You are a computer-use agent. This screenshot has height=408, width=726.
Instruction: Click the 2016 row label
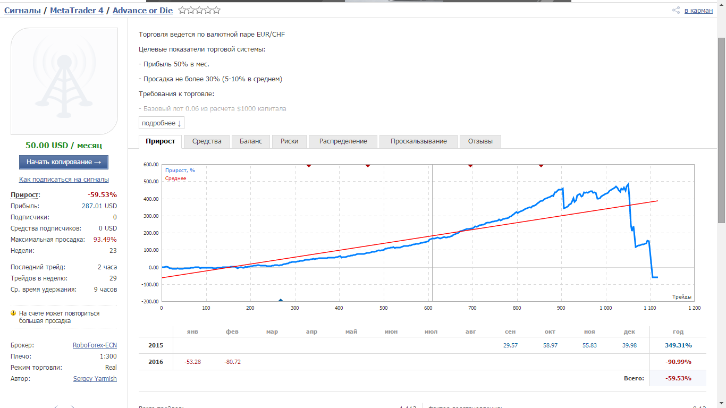[x=156, y=362]
